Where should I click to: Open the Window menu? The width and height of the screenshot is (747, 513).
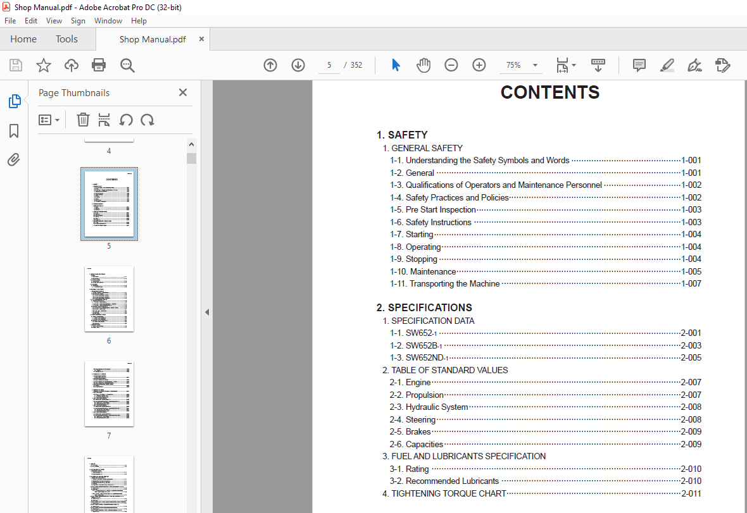coord(108,21)
